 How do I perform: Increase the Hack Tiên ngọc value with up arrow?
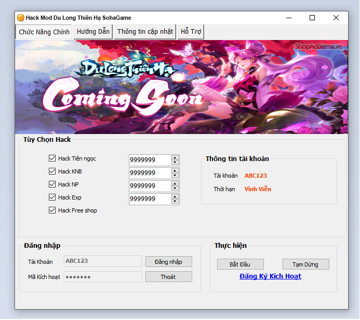[x=175, y=158]
